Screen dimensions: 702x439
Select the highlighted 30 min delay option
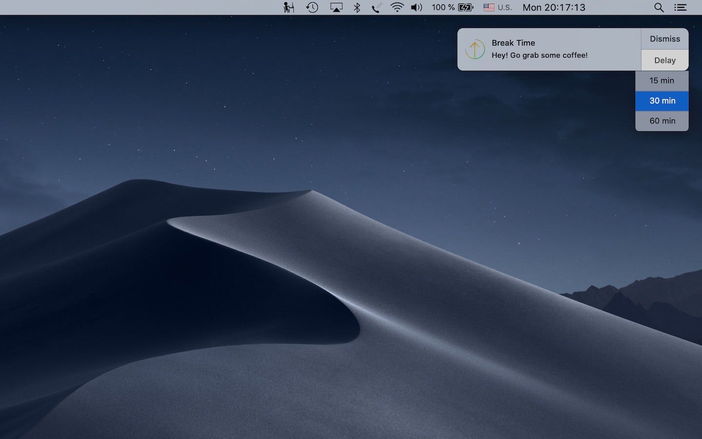coord(662,101)
